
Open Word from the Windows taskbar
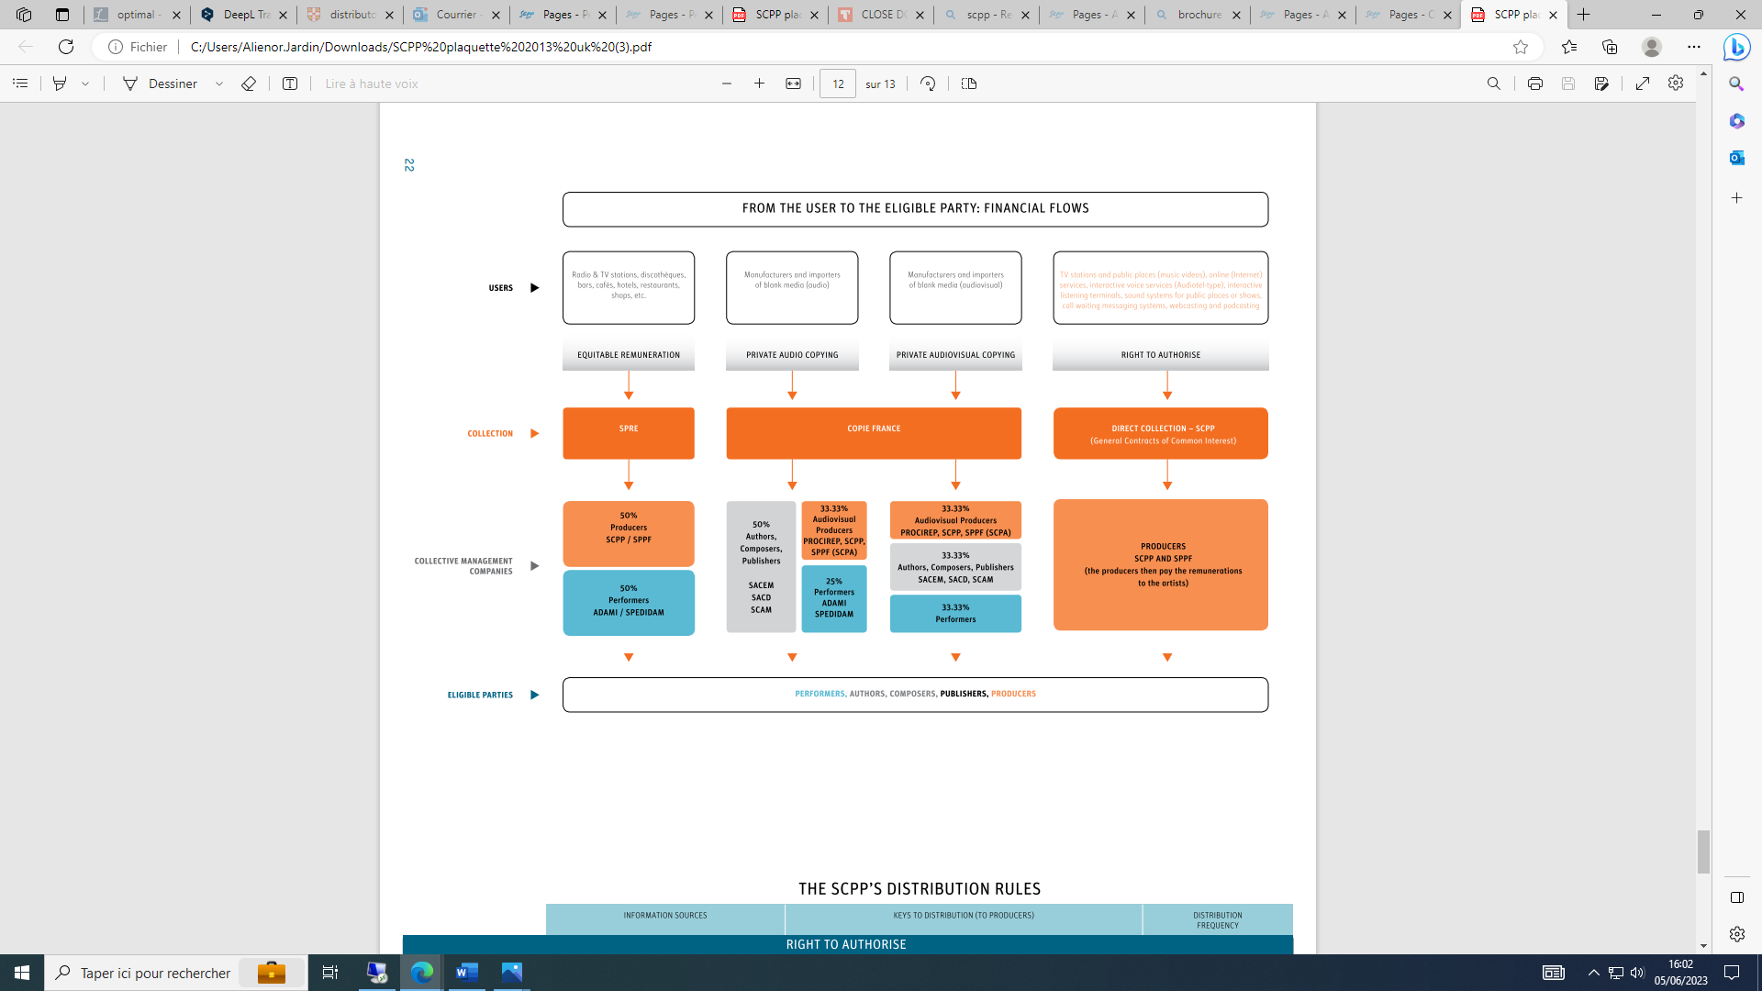pos(466,972)
